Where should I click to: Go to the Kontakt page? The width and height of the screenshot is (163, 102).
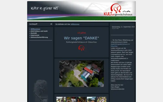[34, 33]
